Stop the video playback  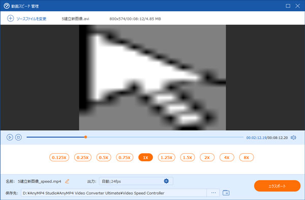18,137
